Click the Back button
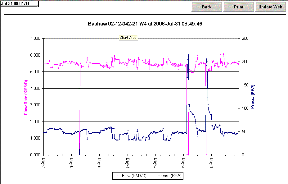Image resolution: width=288 pixels, height=184 pixels. (x=207, y=7)
